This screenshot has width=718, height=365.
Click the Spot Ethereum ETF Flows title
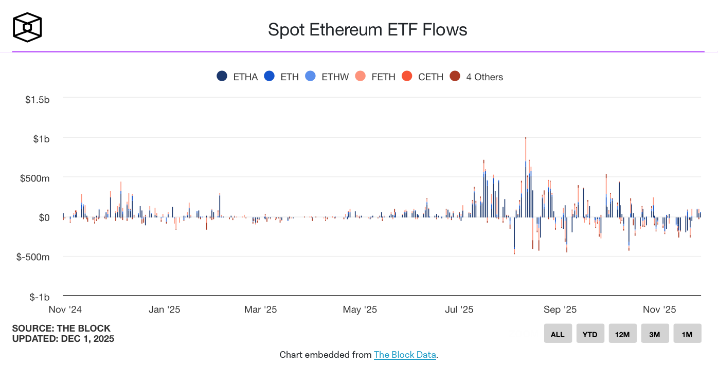pos(367,29)
